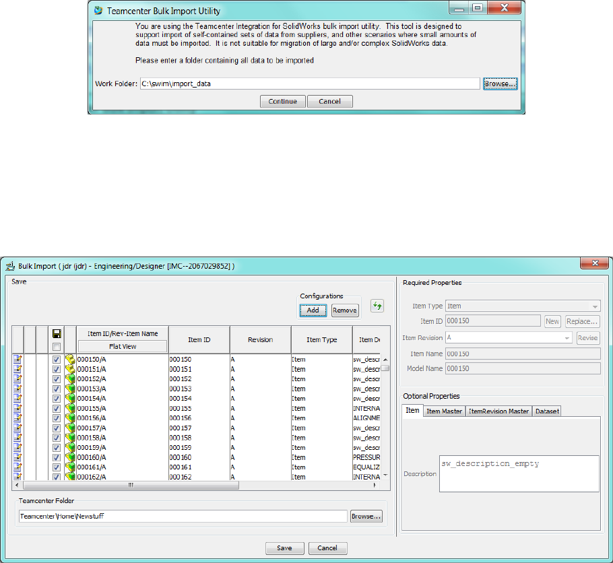Uncheck the save checkbox for 000157/A
Viewport: 613px width, 563px height.
point(57,428)
